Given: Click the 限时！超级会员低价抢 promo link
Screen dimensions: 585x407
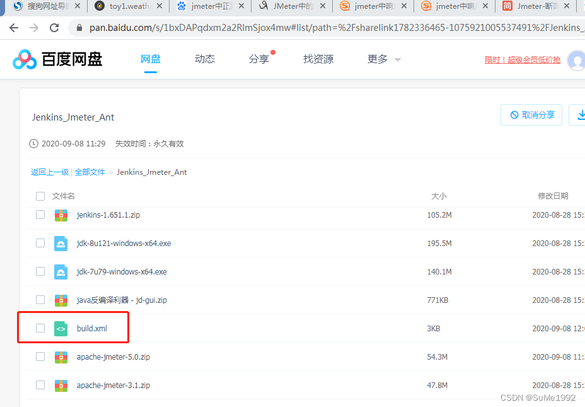Looking at the screenshot, I should pyautogui.click(x=523, y=60).
